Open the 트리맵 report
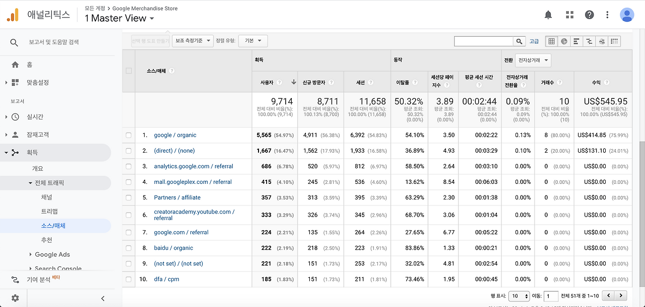645x307 pixels. point(49,212)
